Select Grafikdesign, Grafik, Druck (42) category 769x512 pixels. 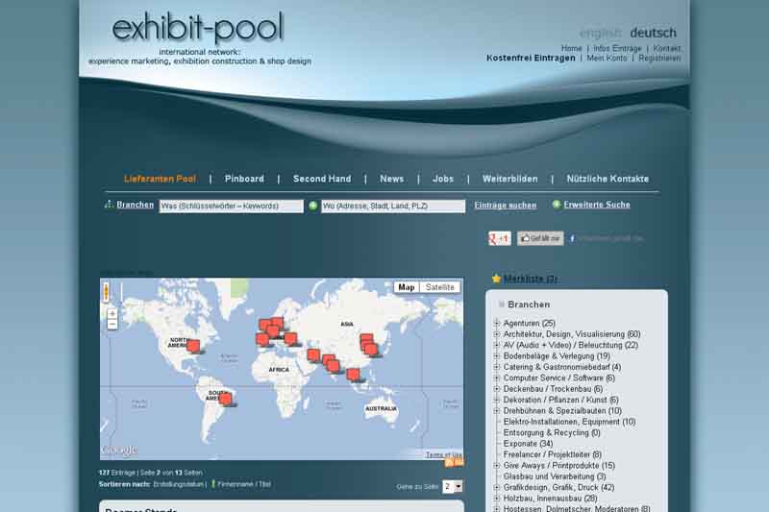tap(558, 487)
